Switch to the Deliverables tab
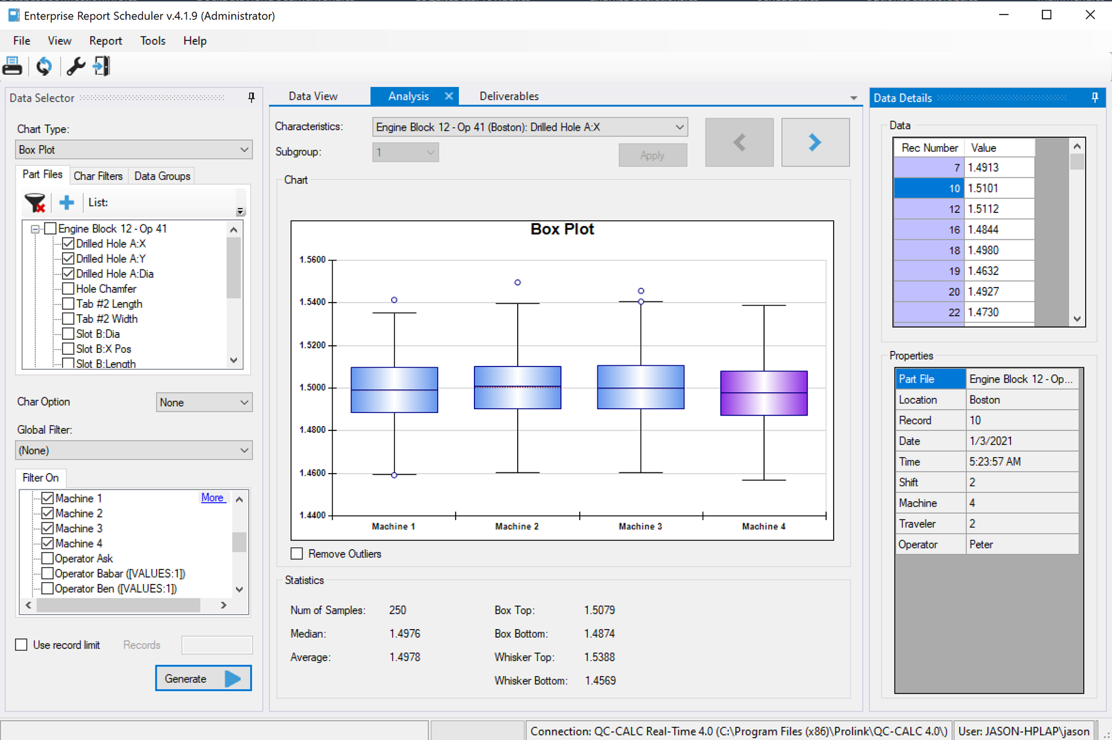 click(508, 96)
